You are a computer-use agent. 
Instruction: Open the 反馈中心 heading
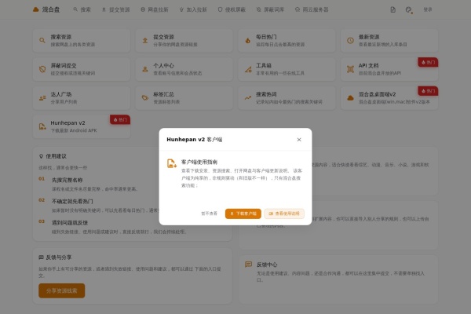tap(267, 265)
